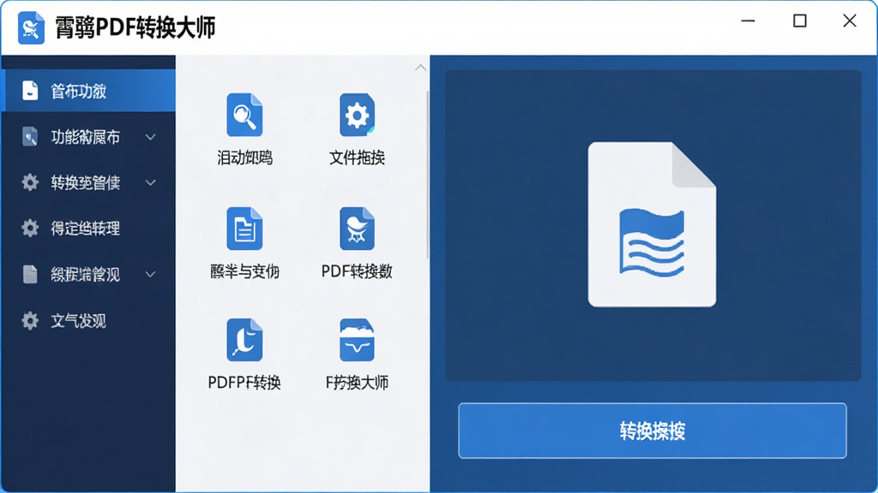The height and width of the screenshot is (493, 878).
Task: Click the 转换操按 convert button
Action: point(652,431)
